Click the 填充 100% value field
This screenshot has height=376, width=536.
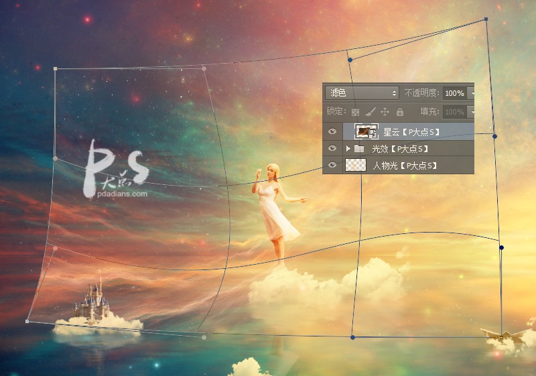coord(455,112)
